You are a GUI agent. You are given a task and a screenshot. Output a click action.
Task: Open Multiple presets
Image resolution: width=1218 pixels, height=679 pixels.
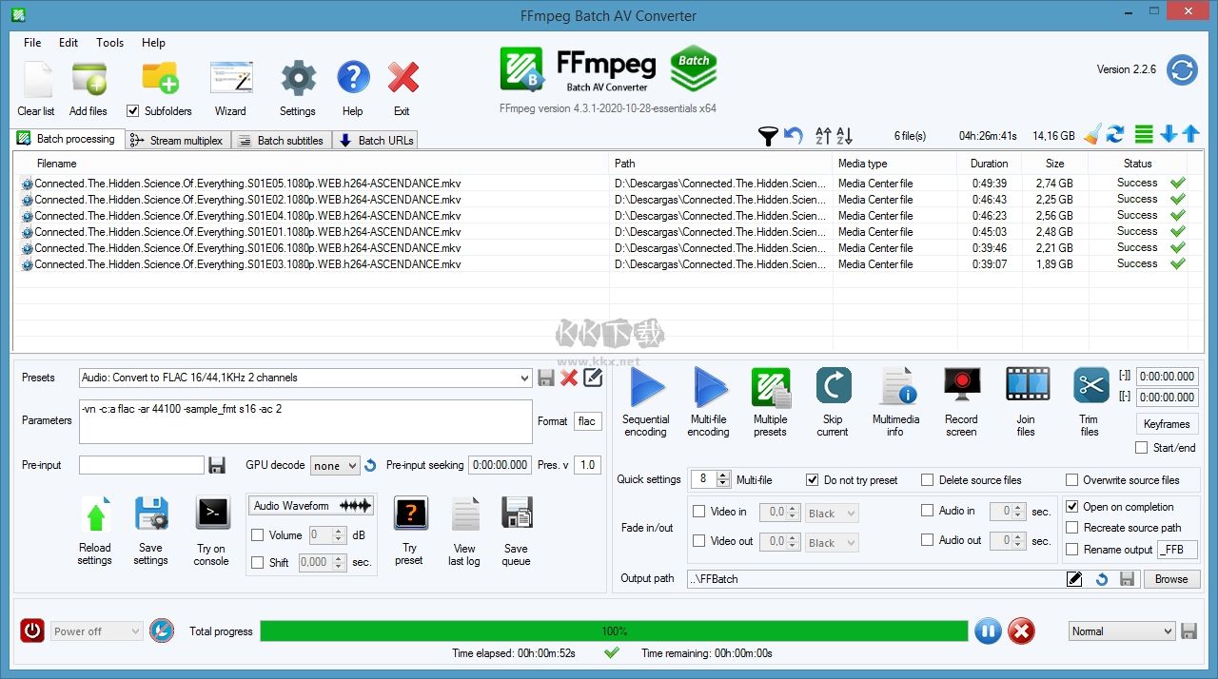pyautogui.click(x=771, y=390)
